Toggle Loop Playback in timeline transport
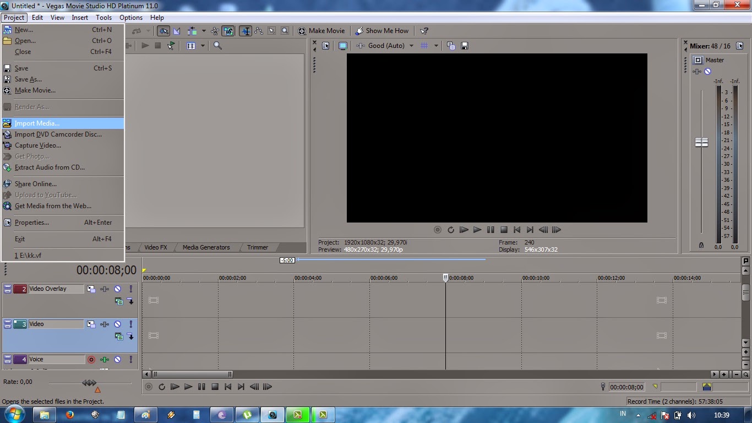This screenshot has width=752, height=423. (x=162, y=387)
